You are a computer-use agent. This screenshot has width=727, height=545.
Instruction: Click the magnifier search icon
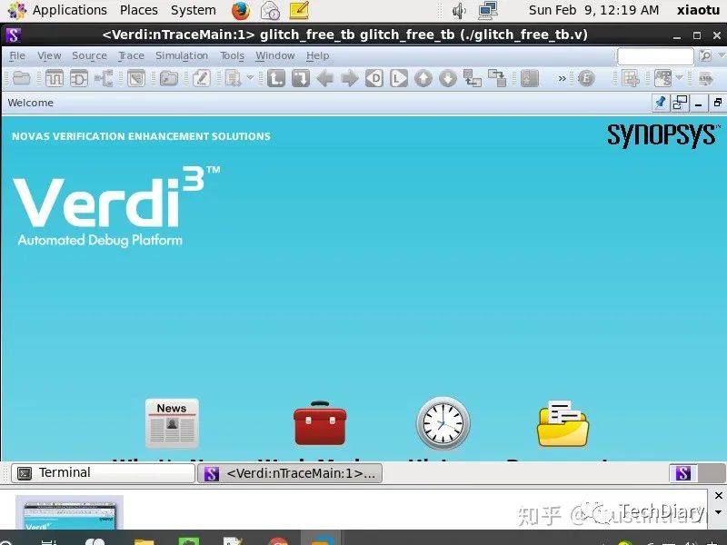(x=705, y=55)
